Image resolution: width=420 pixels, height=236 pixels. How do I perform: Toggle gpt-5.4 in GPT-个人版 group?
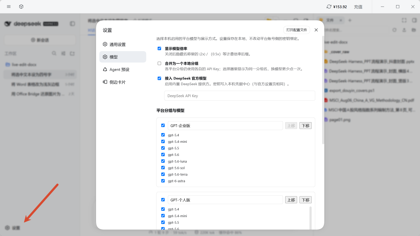pyautogui.click(x=163, y=209)
